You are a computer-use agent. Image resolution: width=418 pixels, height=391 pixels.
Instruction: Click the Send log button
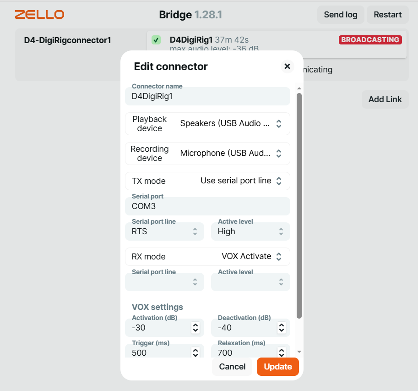[x=341, y=15]
